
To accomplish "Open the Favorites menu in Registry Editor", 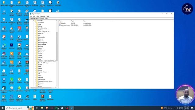I will [x=43, y=16].
